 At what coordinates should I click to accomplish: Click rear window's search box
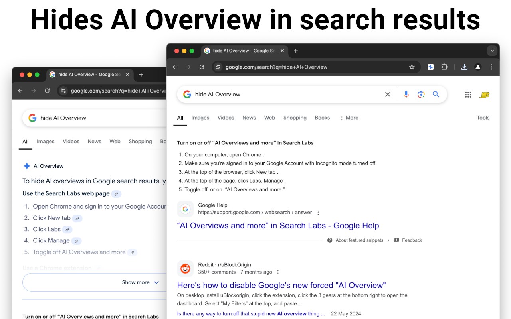(x=95, y=118)
